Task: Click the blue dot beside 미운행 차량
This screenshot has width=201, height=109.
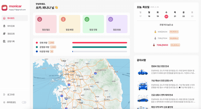Action: [x=37, y=51]
